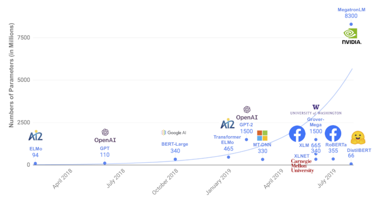Select the GPT-2 1500 data point

pos(246,139)
